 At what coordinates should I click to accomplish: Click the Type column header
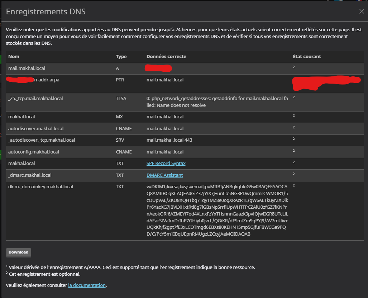pos(121,57)
